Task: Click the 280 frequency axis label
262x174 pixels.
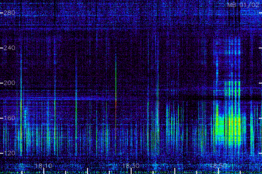Action: (x=9, y=13)
